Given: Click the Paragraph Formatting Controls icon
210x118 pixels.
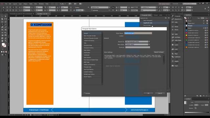Looking at the screenshot, I should (x=4, y=10).
